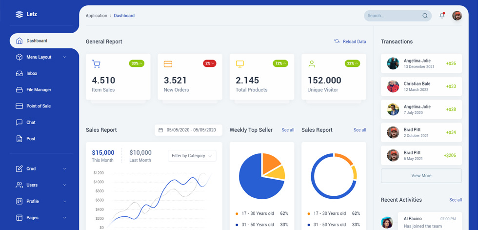478x230 pixels.
Task: Open the Brad Pitt 2 October 2021 transaction
Action: 421,132
